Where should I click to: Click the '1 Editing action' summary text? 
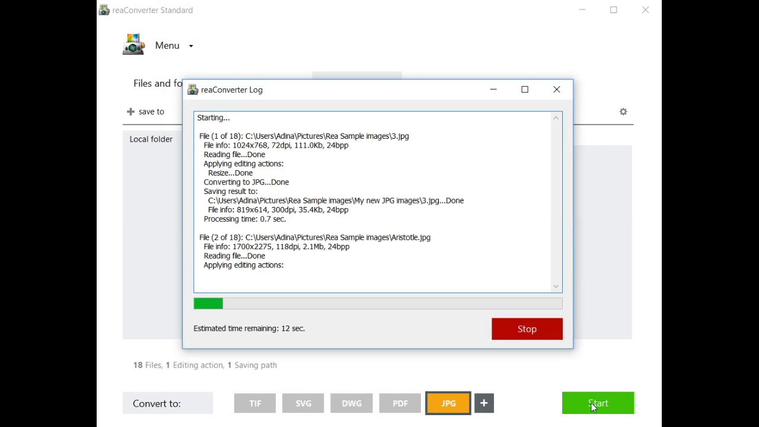pos(194,365)
